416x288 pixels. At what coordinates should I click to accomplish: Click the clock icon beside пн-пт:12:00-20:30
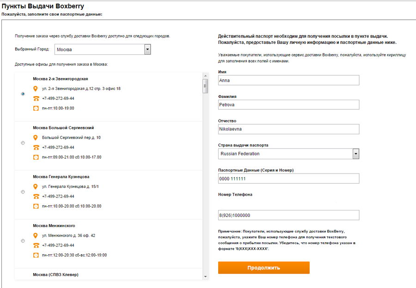(36, 255)
